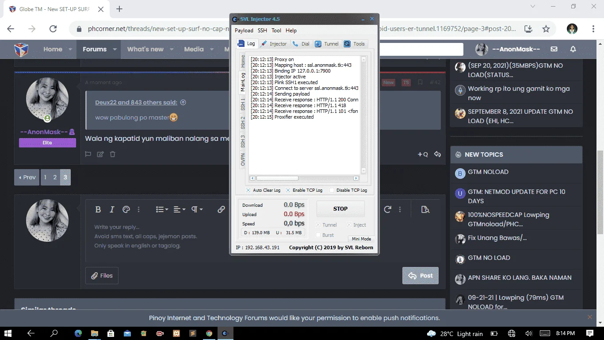The height and width of the screenshot is (340, 604).
Task: Click the Post reply button
Action: 420,275
